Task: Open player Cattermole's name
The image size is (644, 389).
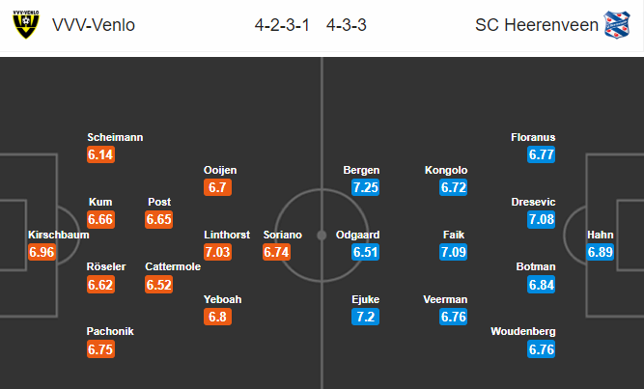Action: click(x=173, y=266)
